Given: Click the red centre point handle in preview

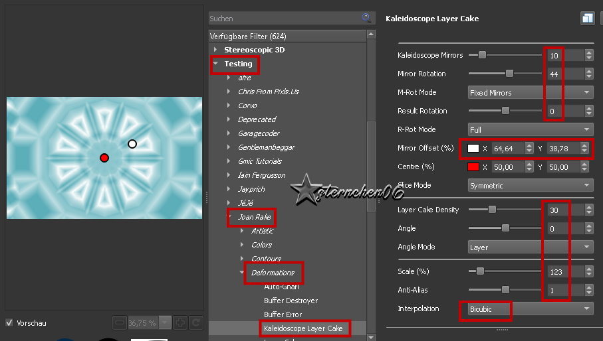Looking at the screenshot, I should coord(104,158).
